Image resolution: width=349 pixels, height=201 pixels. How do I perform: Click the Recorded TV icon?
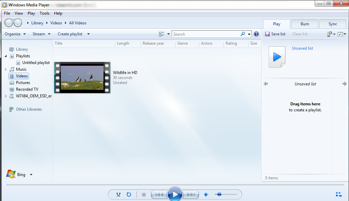click(x=12, y=89)
